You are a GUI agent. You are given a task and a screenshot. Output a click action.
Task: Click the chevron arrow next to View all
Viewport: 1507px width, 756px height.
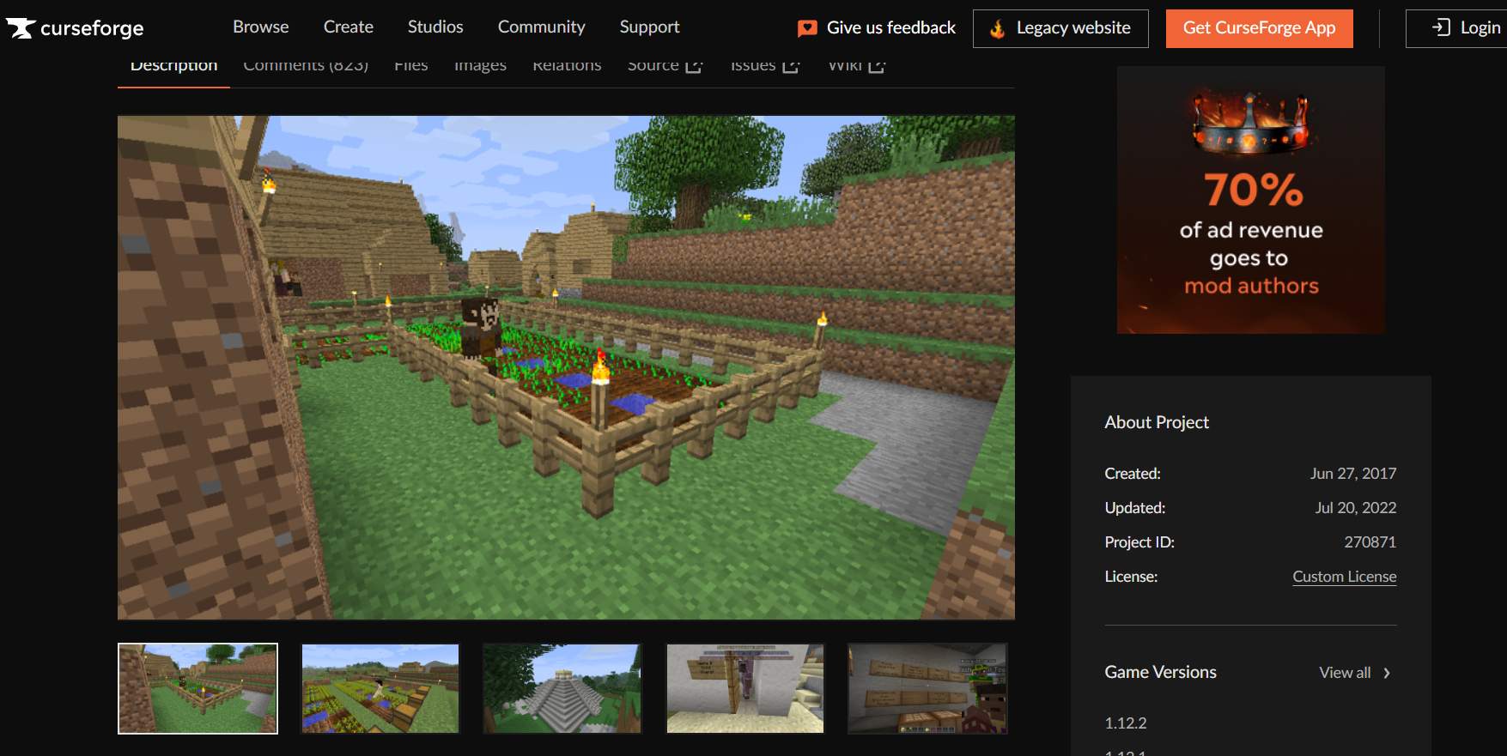[1387, 673]
